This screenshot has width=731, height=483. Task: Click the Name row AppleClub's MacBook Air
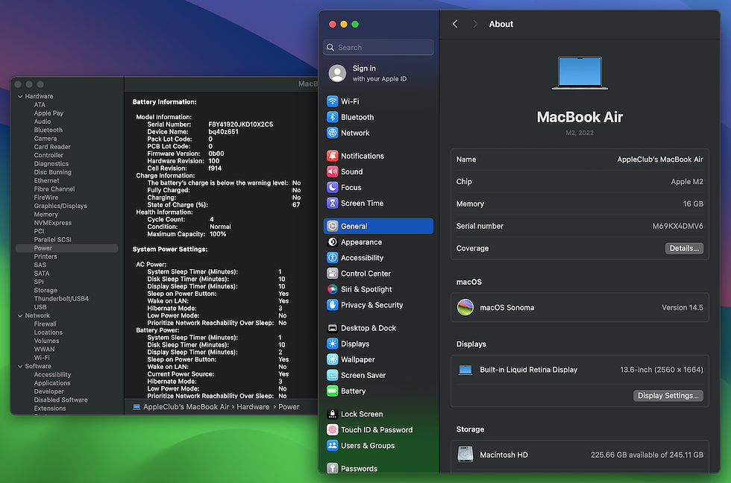(580, 160)
